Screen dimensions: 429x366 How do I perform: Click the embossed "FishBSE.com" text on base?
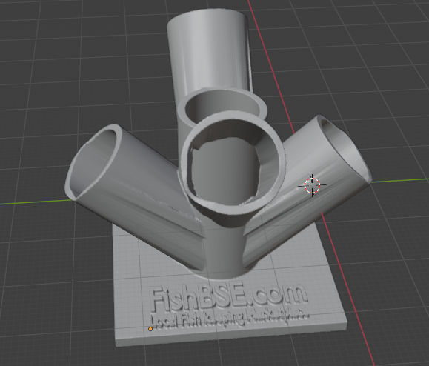pyautogui.click(x=229, y=298)
